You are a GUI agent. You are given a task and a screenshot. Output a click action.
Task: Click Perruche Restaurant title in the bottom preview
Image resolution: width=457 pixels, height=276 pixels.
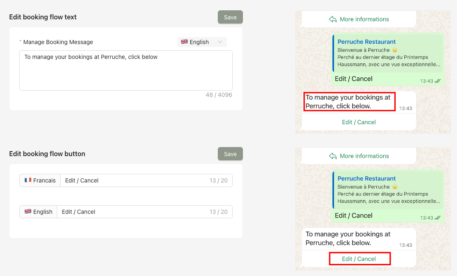pyautogui.click(x=367, y=178)
